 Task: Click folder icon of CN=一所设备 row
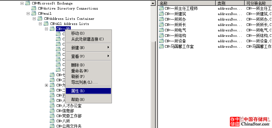click(161, 41)
